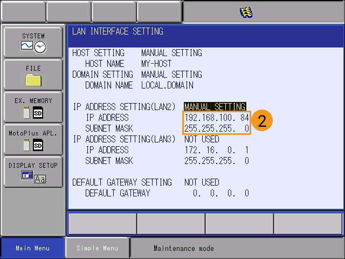Select the HOST SETTING value MANUAL SETTING
The height and width of the screenshot is (259, 345).
click(x=171, y=53)
